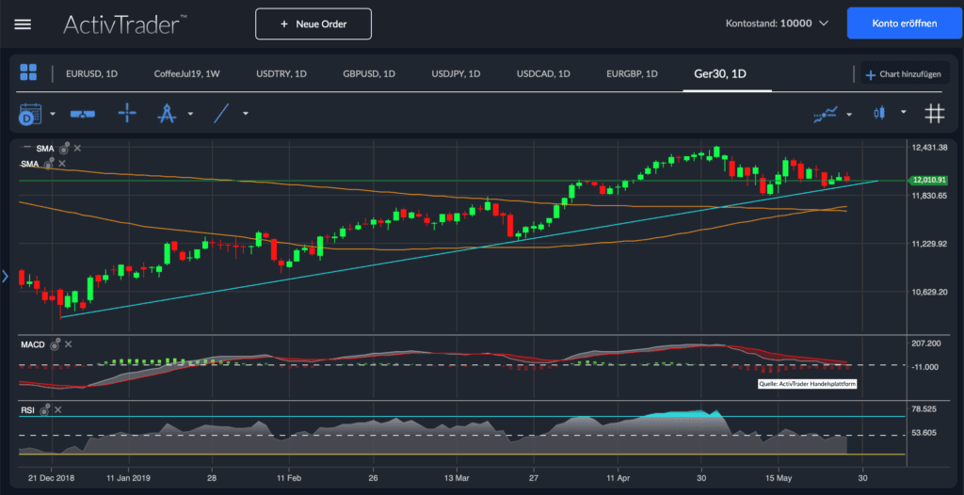Click the RSI indicator label
Screen dimensions: 964x495
[x=27, y=410]
